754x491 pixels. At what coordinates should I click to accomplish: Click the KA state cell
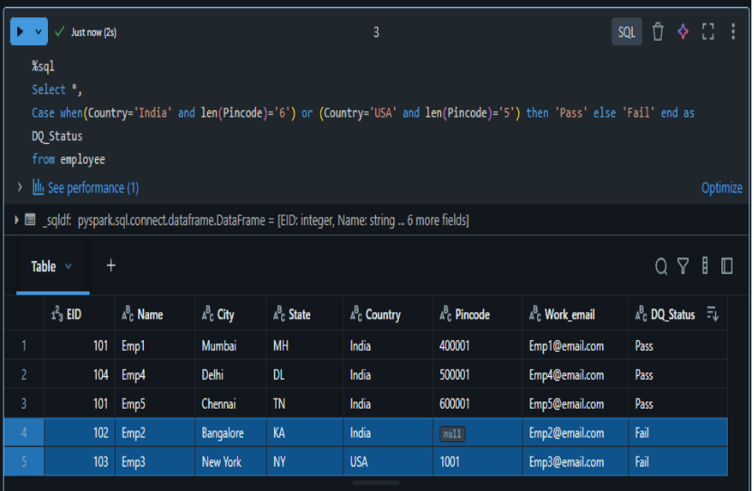click(x=305, y=433)
